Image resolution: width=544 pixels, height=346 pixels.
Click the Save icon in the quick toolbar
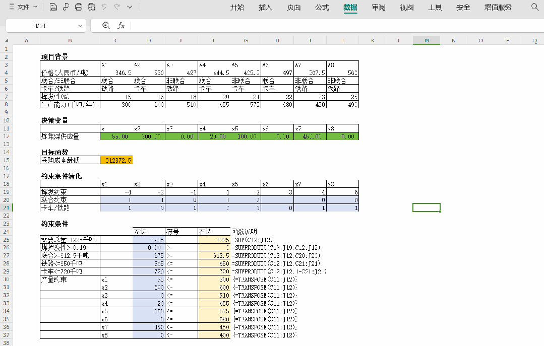pyautogui.click(x=53, y=7)
